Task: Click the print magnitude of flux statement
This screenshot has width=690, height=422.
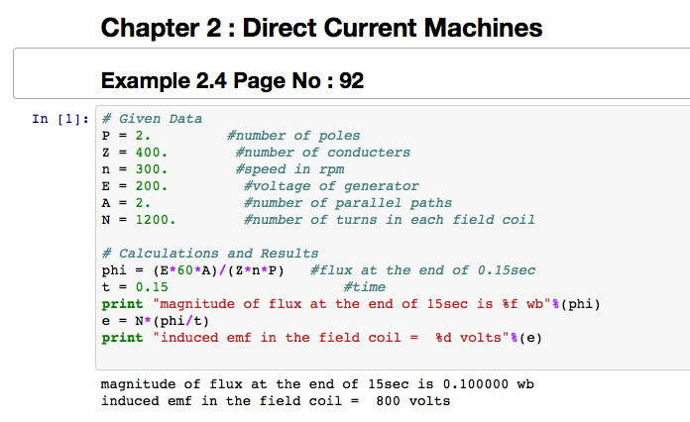Action: click(x=351, y=304)
